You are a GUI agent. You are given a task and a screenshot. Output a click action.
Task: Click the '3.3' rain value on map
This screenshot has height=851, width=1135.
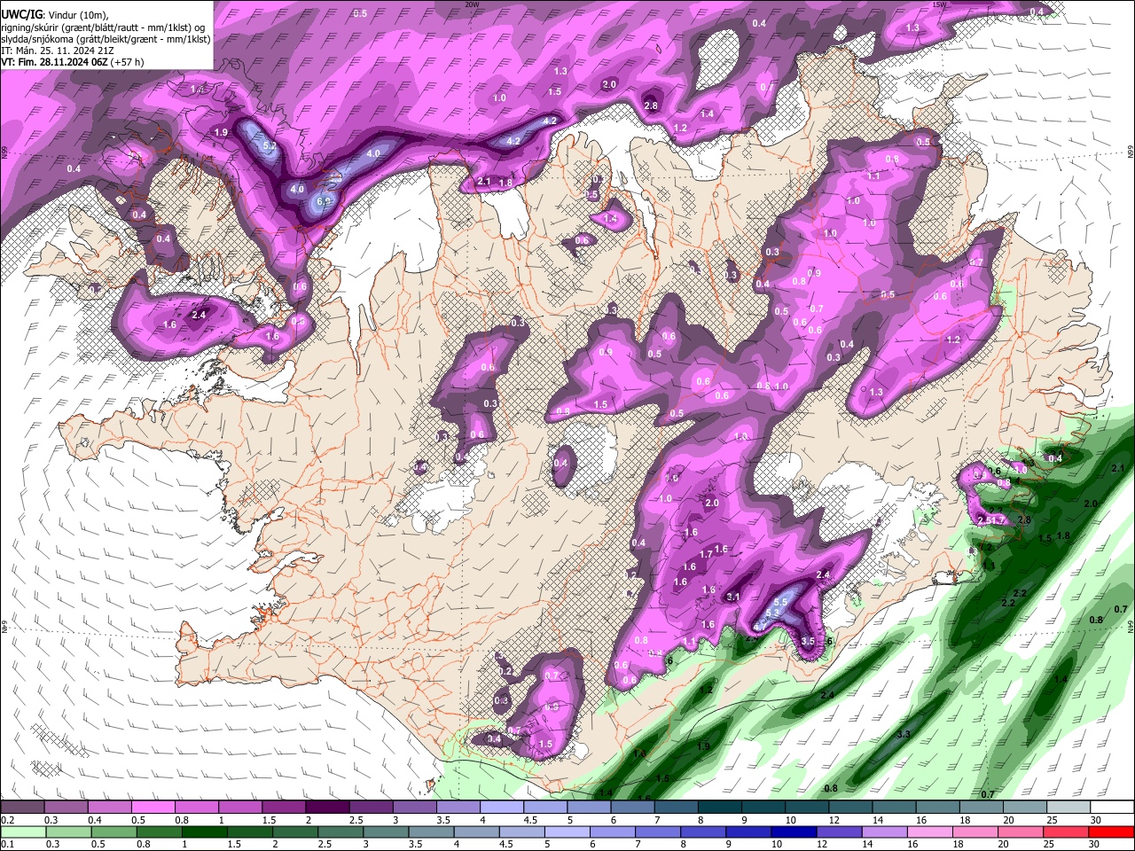click(x=904, y=735)
